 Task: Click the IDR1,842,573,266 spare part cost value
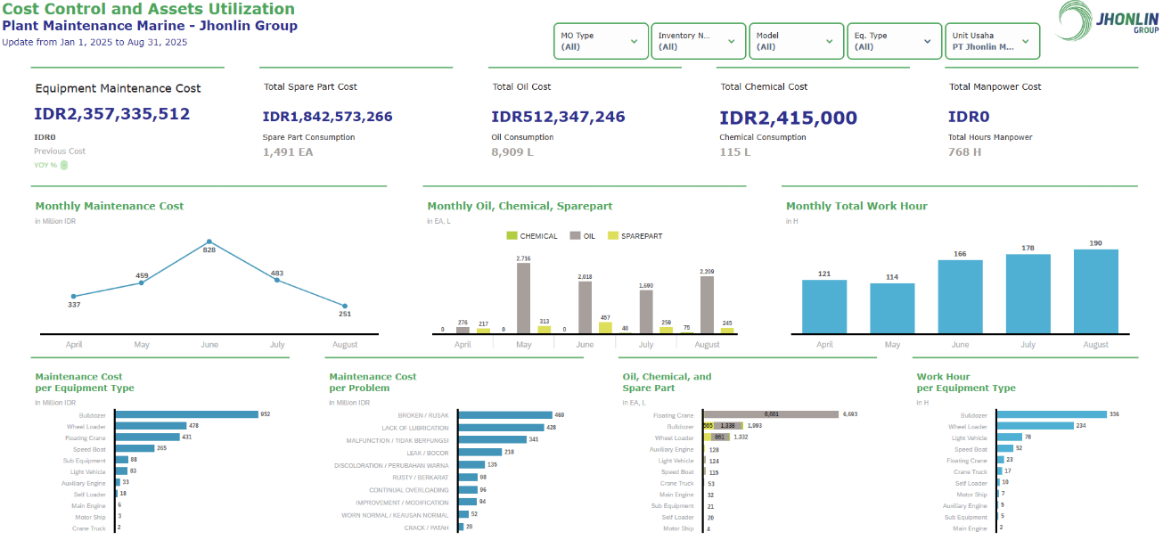[x=328, y=117]
